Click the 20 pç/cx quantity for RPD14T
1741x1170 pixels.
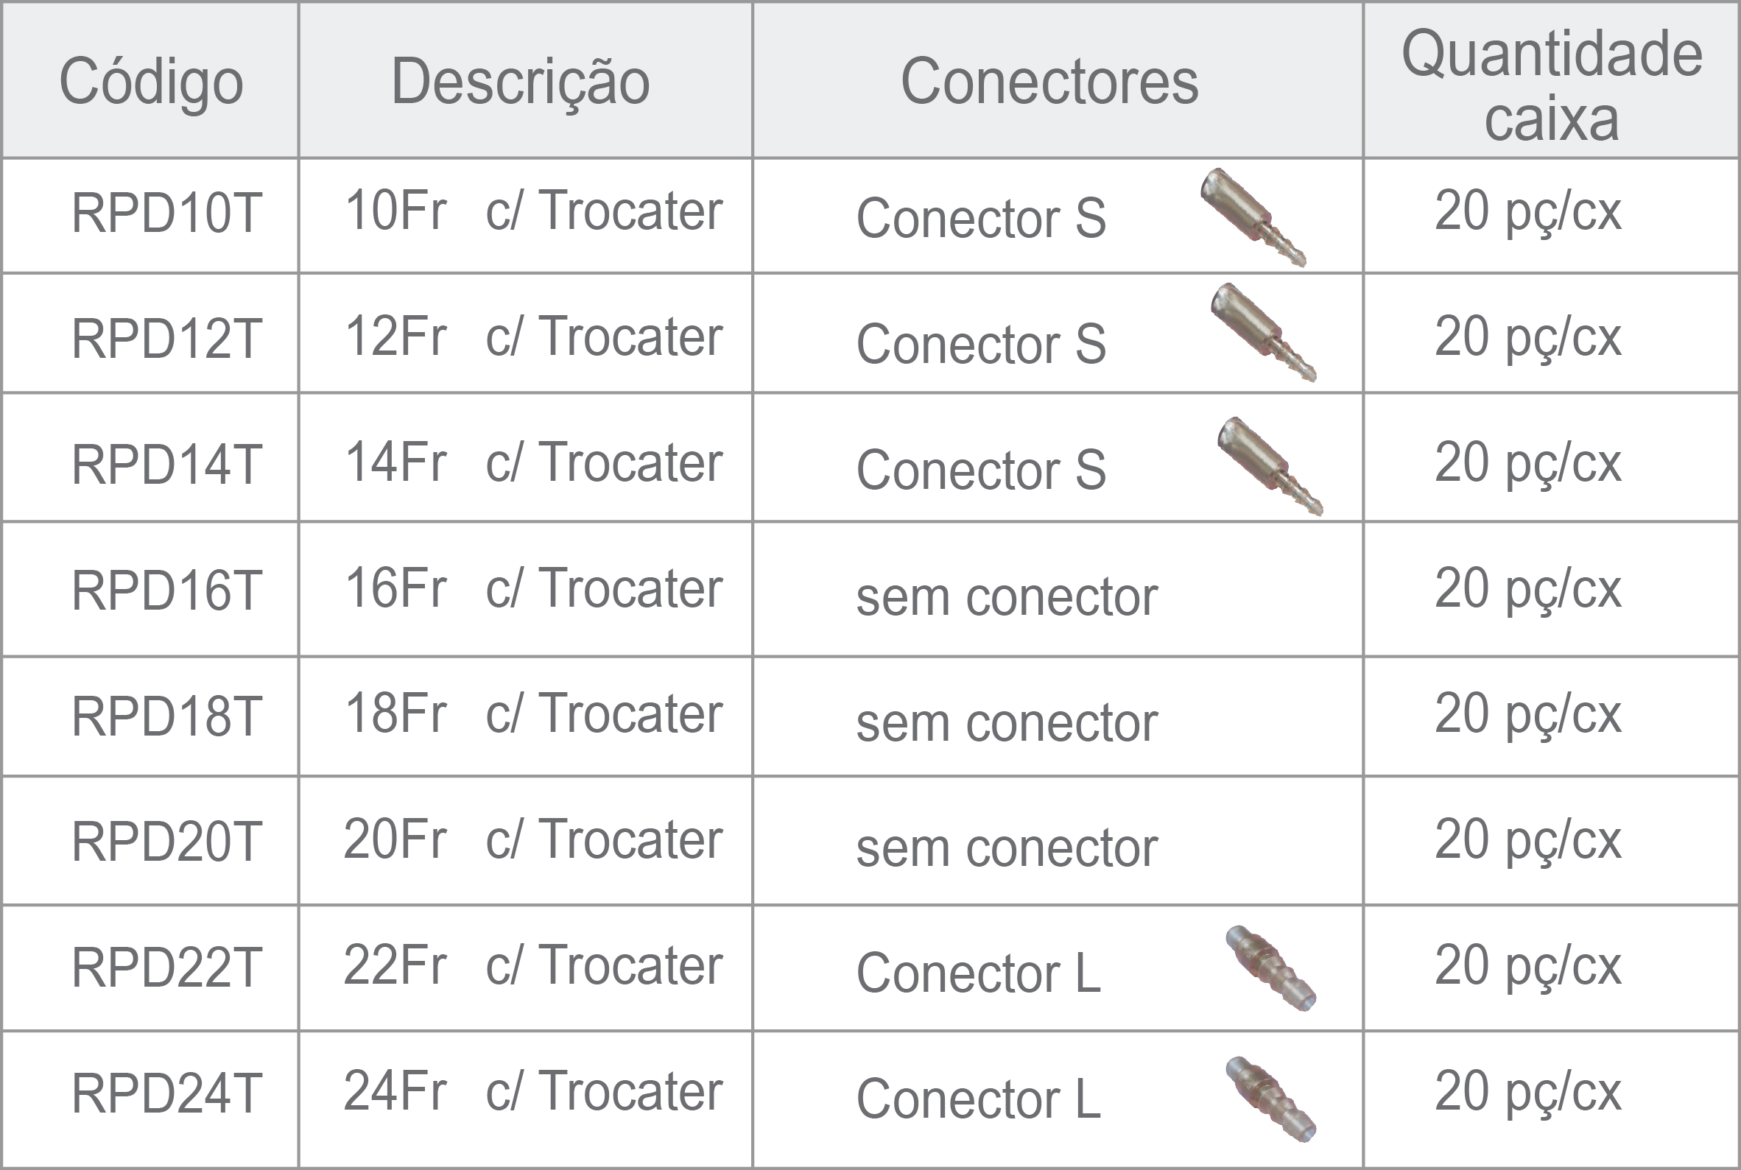(x=1527, y=463)
